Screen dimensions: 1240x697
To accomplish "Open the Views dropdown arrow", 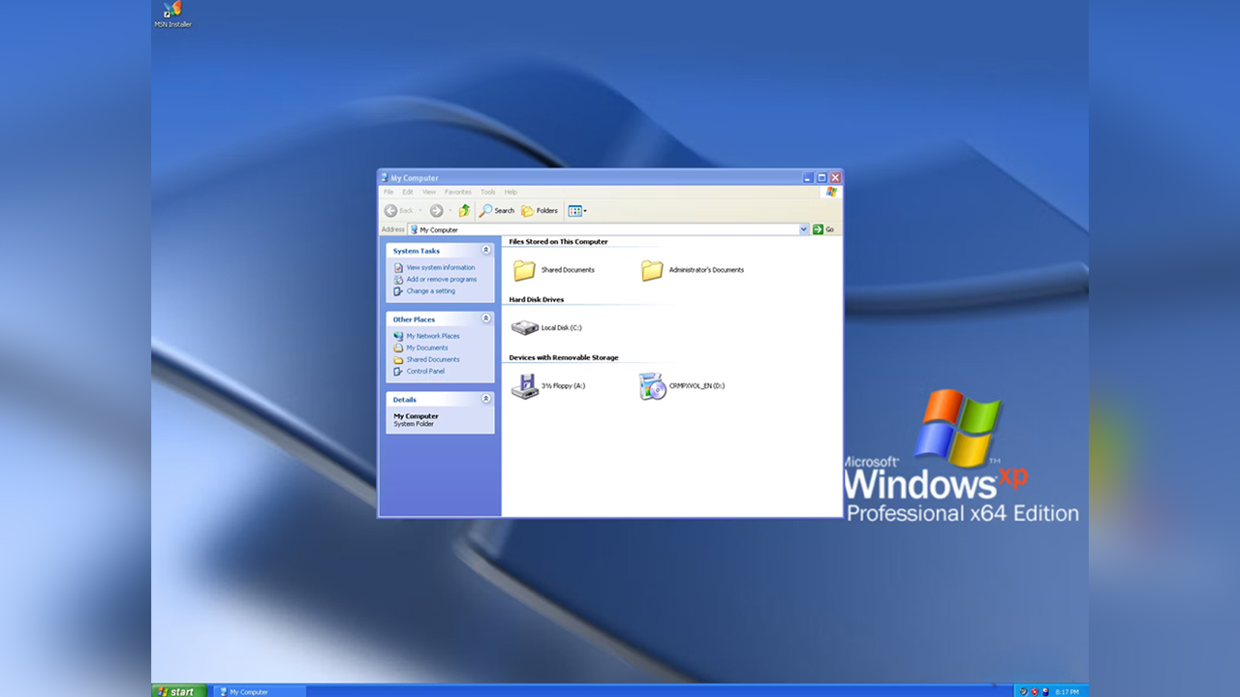I will (584, 210).
